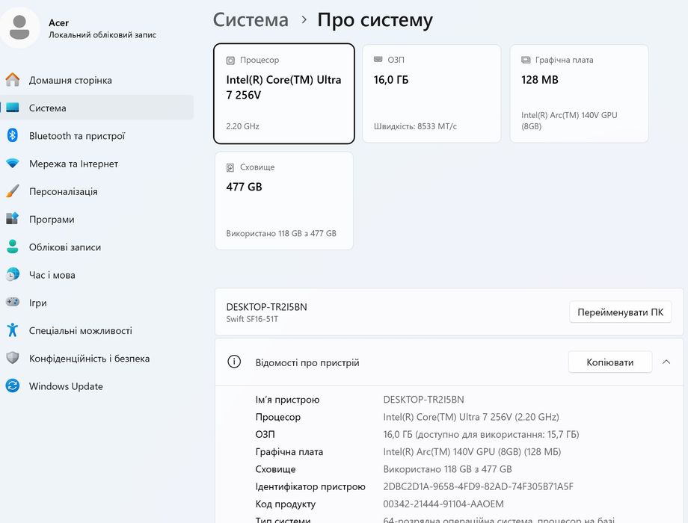Click Перейменувати ПК button
Screen dimensions: 688x523
[x=620, y=312]
